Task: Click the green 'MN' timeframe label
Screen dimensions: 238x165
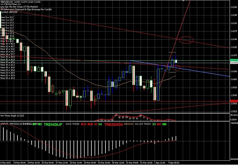Action: (165, 124)
